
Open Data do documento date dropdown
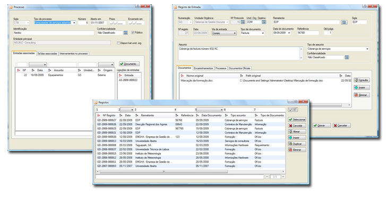pyautogui.click(x=289, y=33)
